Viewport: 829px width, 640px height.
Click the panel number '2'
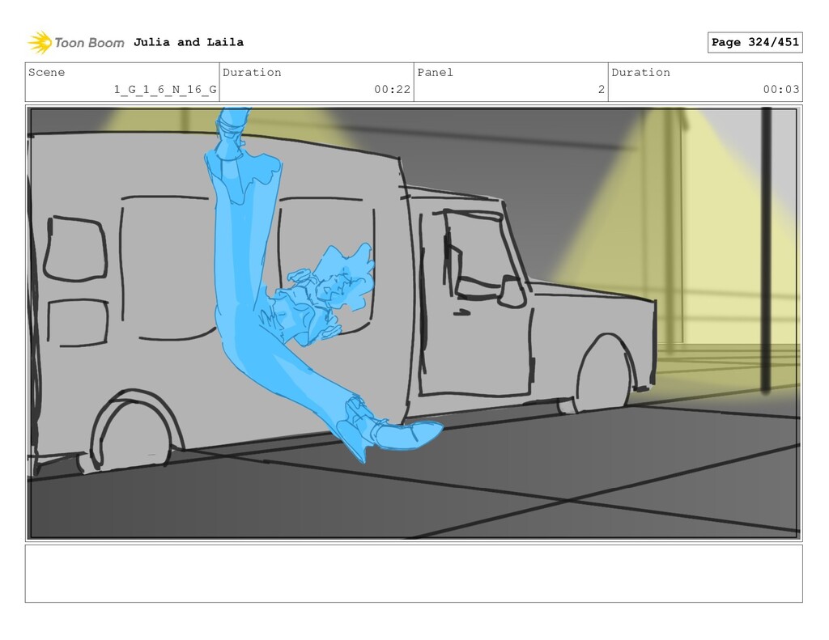602,89
